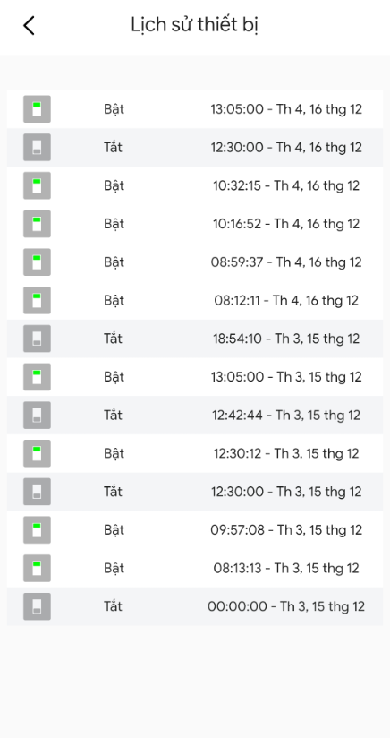390x738 pixels.
Task: Select the 08:12:11 - Th 4 timestamp
Action: [286, 300]
